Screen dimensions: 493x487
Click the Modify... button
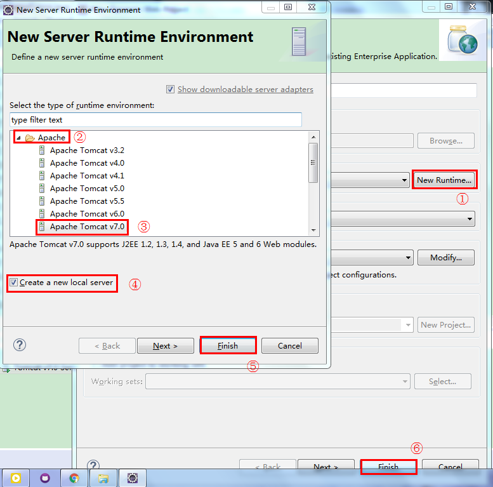[446, 258]
